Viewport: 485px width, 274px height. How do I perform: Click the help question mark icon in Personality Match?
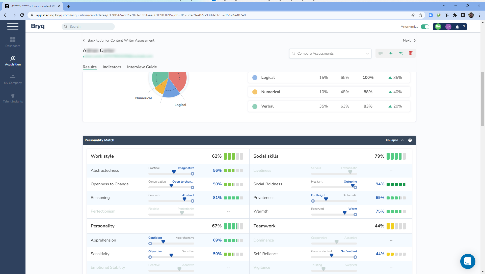click(x=410, y=140)
